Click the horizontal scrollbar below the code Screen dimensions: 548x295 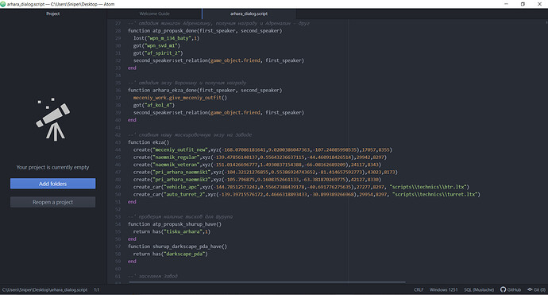pos(267,281)
